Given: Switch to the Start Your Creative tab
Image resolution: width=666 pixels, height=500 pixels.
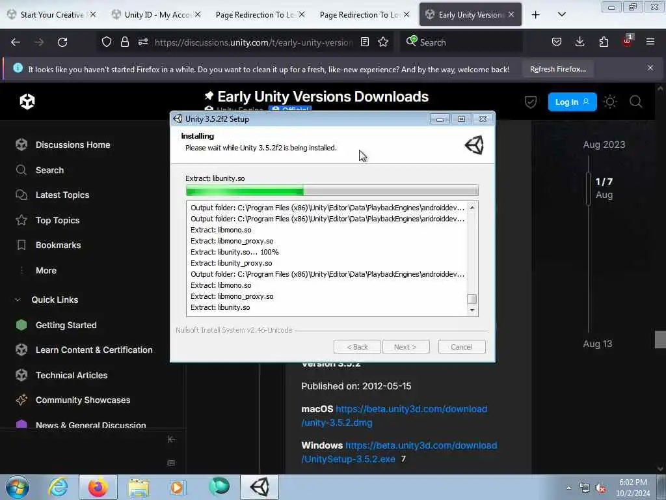Looking at the screenshot, I should pos(52,14).
